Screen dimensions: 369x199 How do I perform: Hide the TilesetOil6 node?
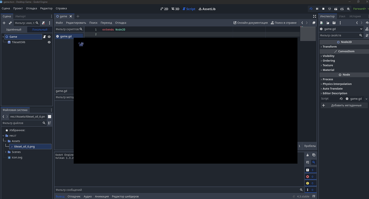click(49, 42)
